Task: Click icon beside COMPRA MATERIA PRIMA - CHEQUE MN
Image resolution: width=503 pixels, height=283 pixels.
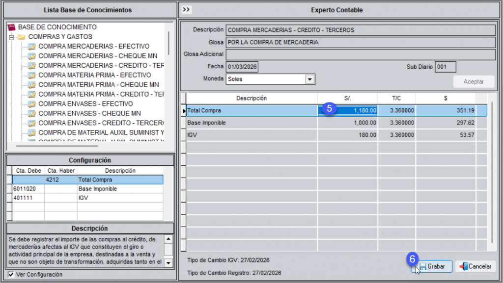Action: click(x=31, y=85)
